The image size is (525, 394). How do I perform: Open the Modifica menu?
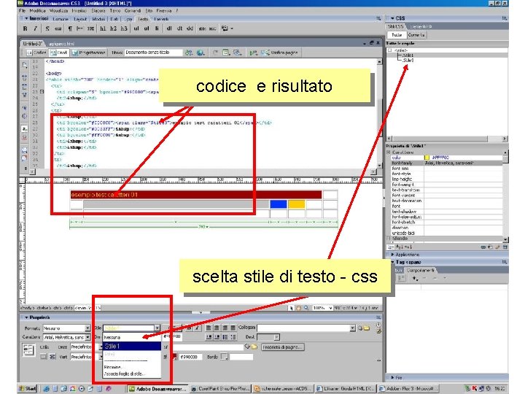point(37,11)
